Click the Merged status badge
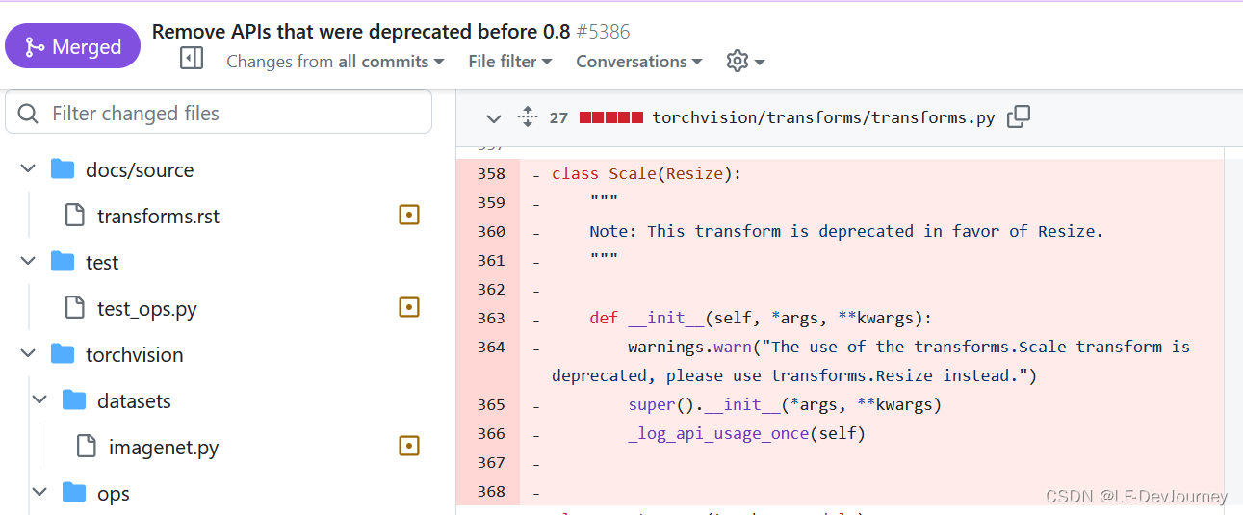The image size is (1243, 515). coord(72,47)
